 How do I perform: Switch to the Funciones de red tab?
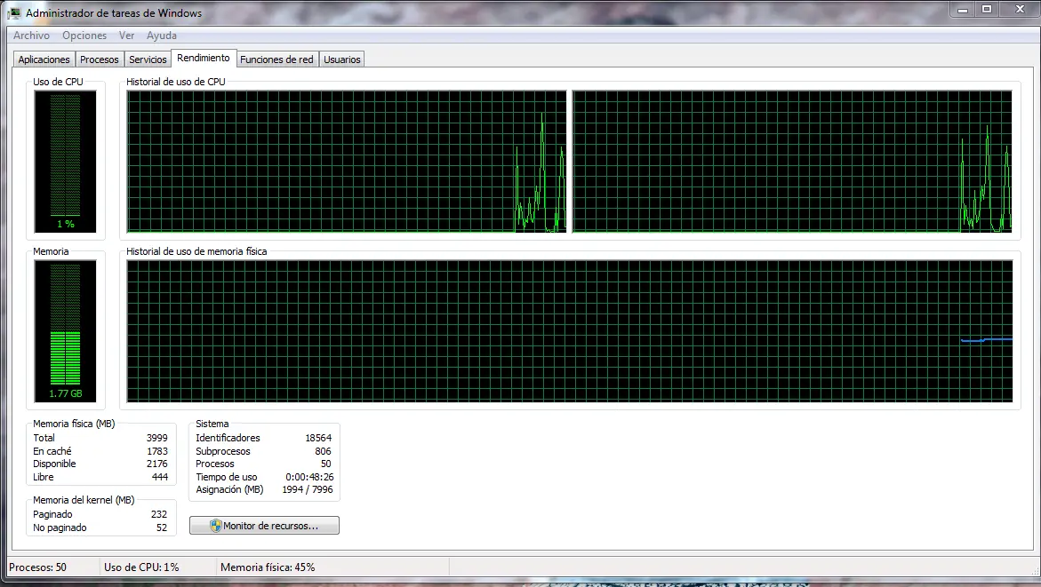tap(276, 59)
